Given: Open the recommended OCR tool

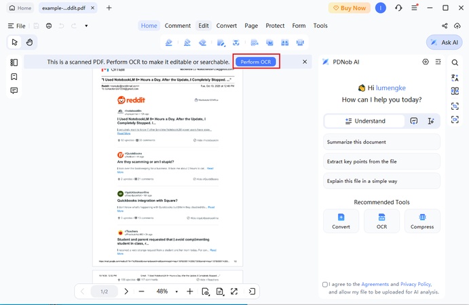Looking at the screenshot, I should click(381, 221).
